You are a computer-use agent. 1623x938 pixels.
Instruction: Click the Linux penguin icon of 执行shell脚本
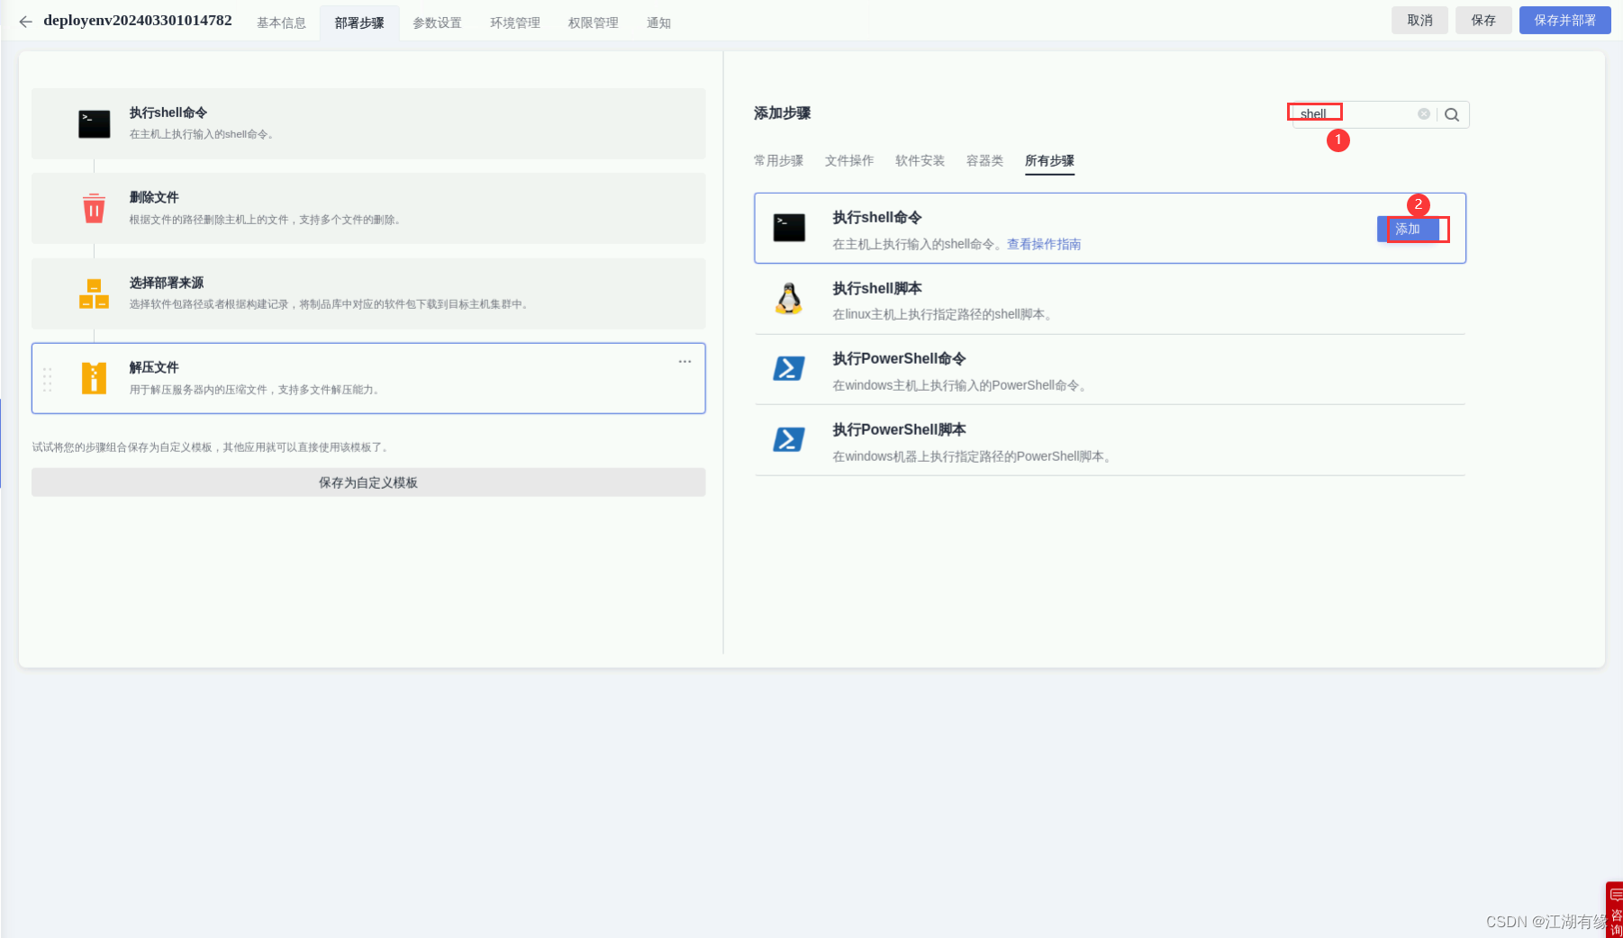[x=789, y=299]
